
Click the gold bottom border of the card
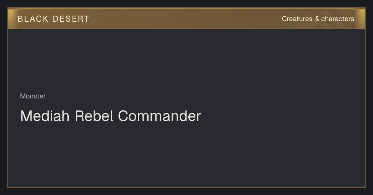[x=186, y=187]
